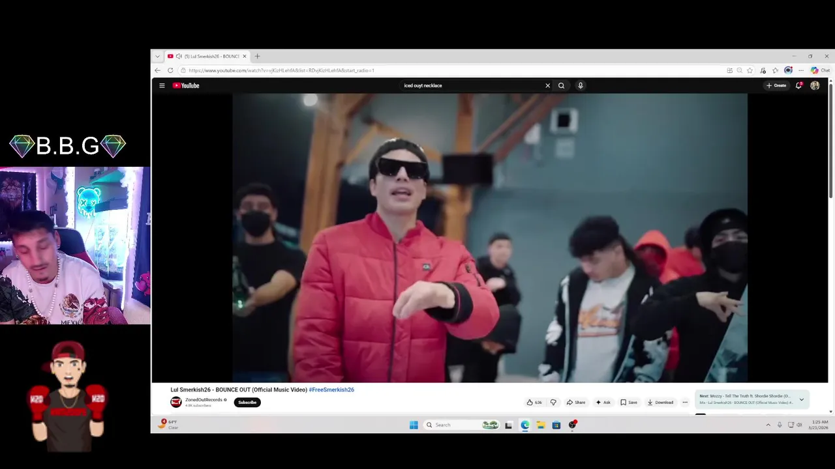Open taskbar clock showing 1:25 AM
The width and height of the screenshot is (835, 469).
818,425
